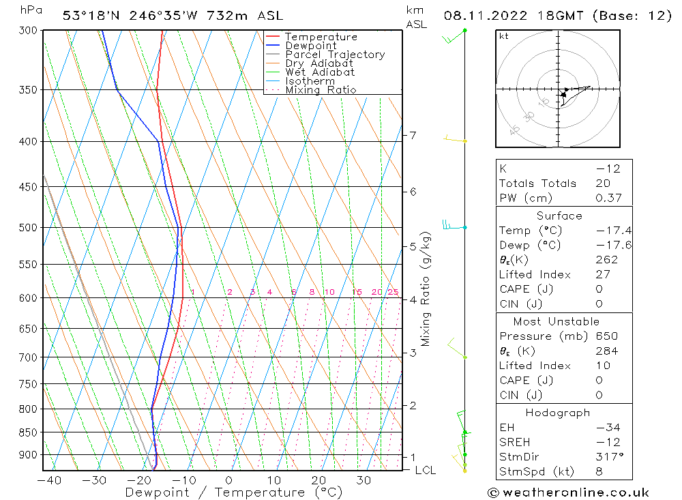Click the vertical 'Mixing Ratio (g/kg)' axis title

(426, 289)
